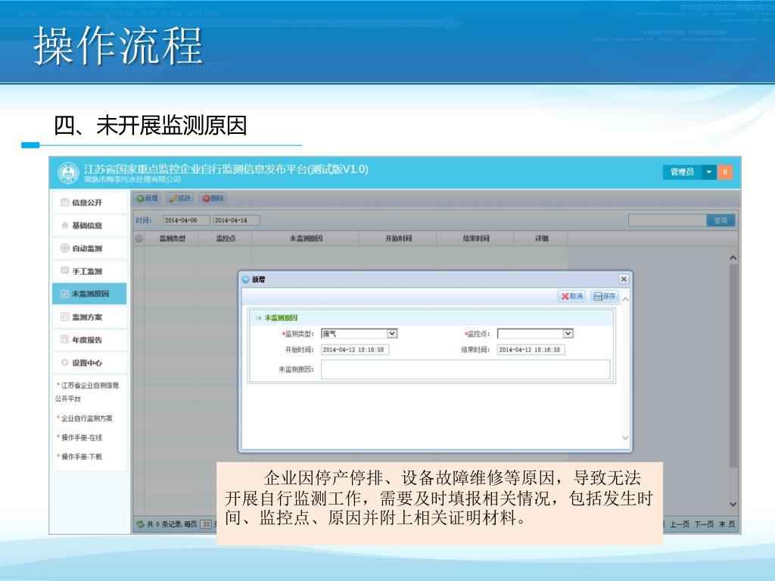This screenshot has width=775, height=581.
Task: Click the 删除 delete toolbar button
Action: [213, 198]
